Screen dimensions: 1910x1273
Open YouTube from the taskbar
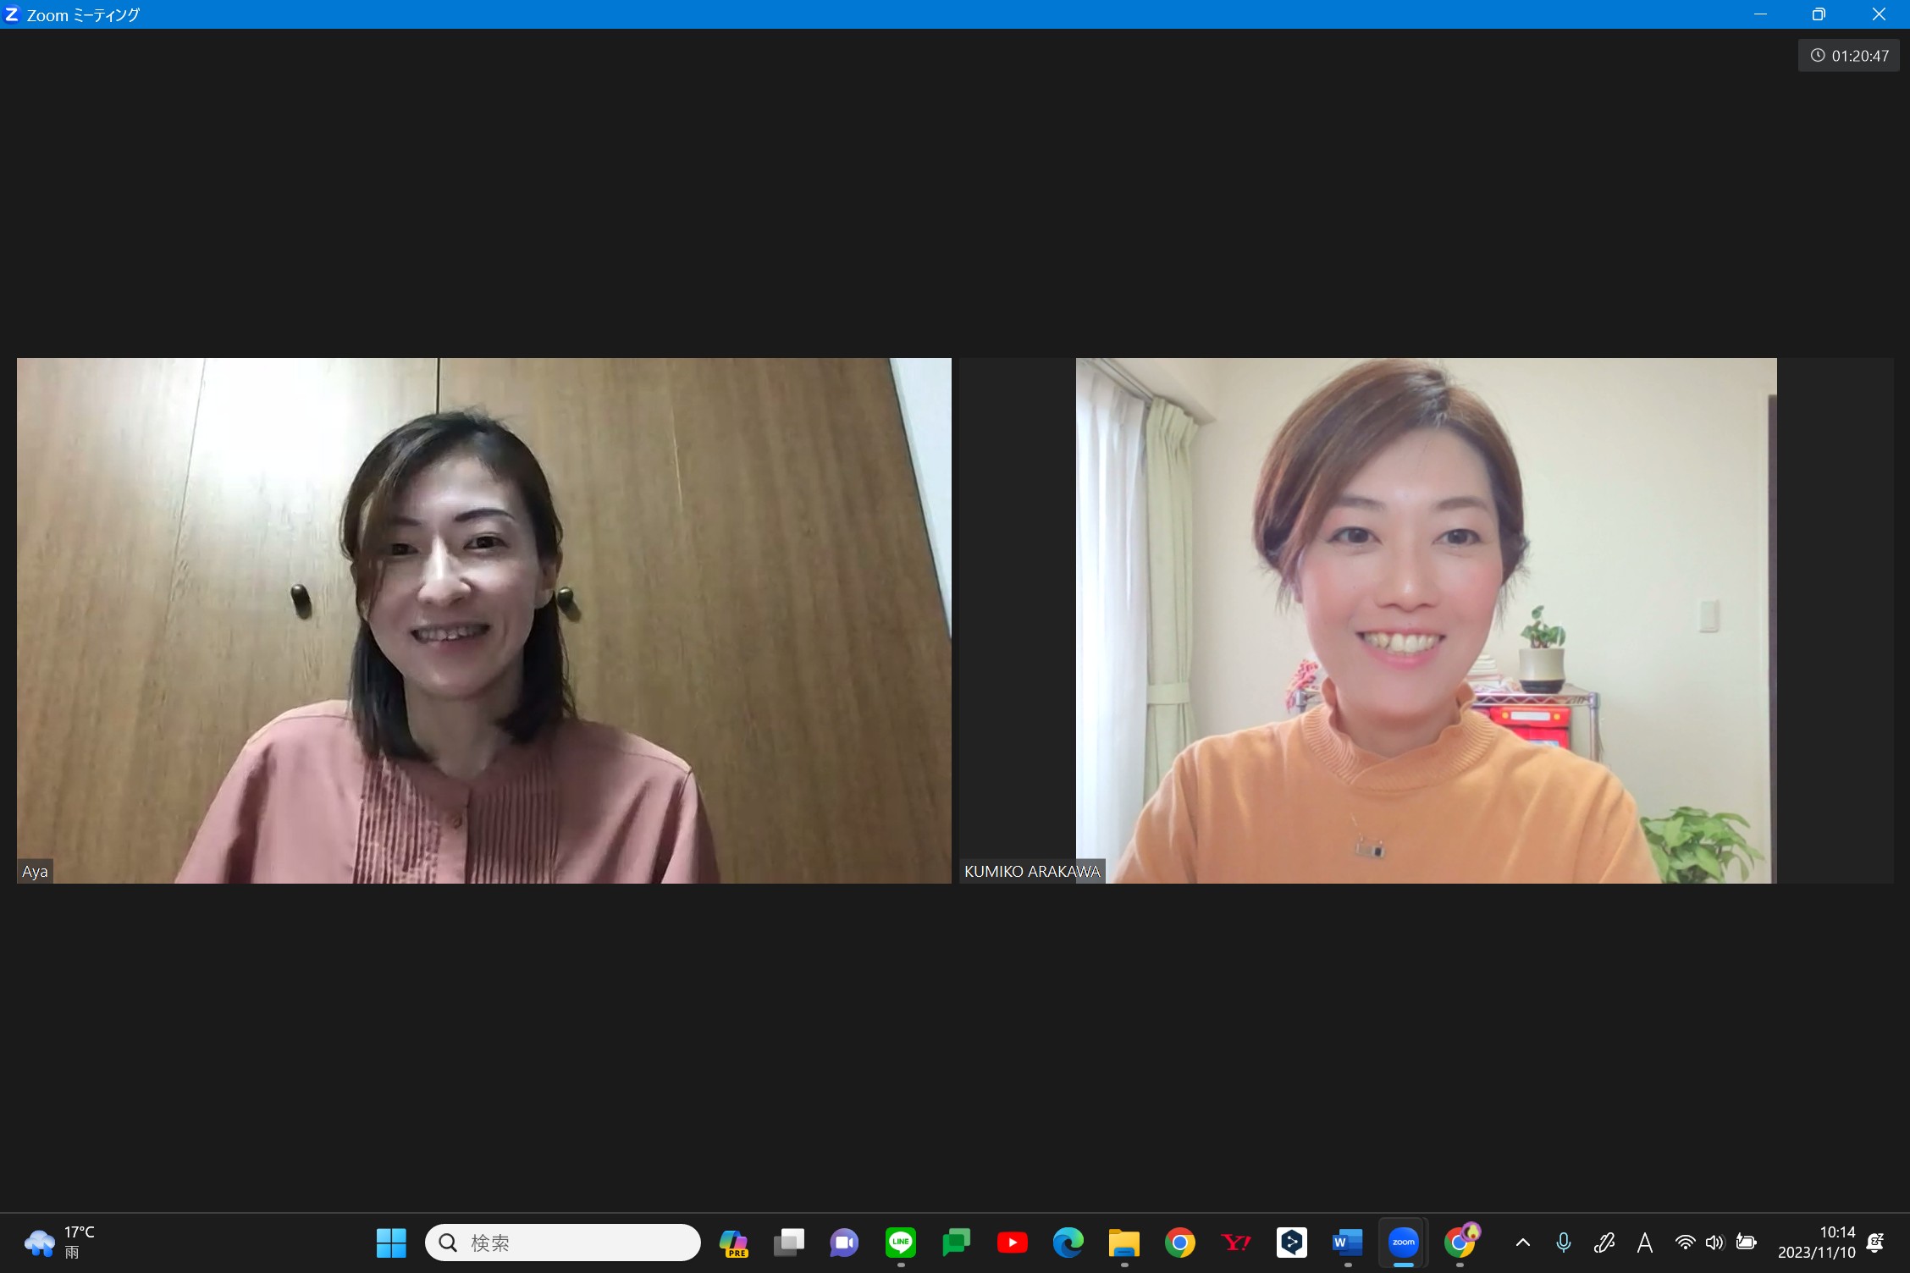click(1013, 1243)
